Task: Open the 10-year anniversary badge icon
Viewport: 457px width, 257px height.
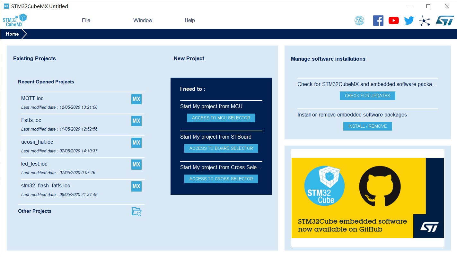Action: 359,21
